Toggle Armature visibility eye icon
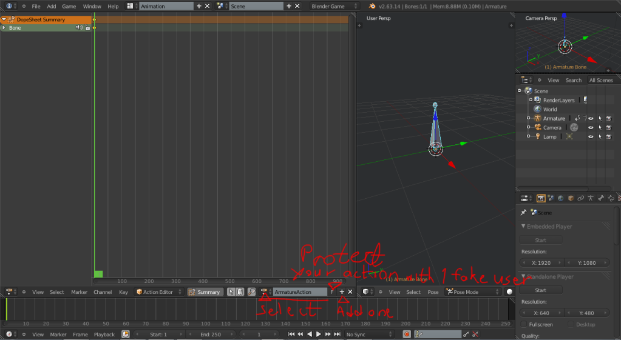621x340 pixels. pyautogui.click(x=591, y=118)
